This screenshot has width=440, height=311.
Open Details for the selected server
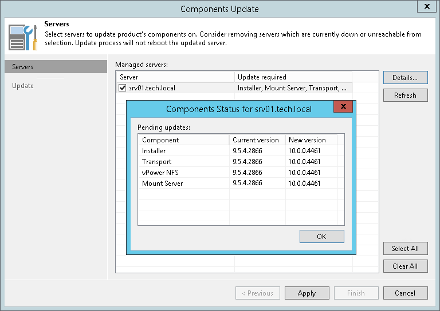(405, 77)
